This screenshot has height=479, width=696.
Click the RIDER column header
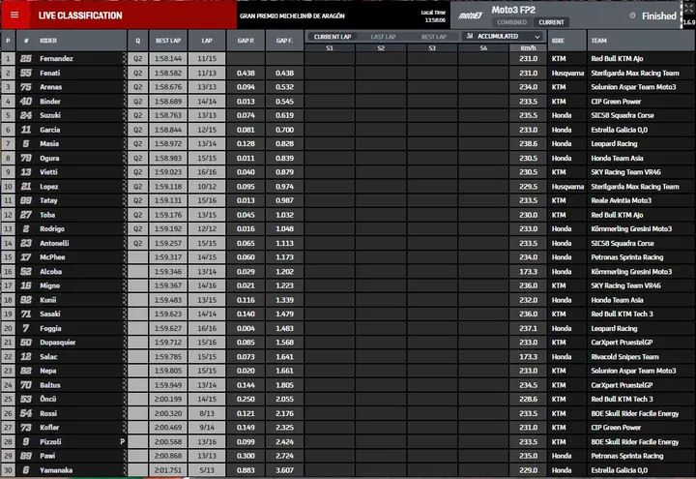tap(48, 41)
